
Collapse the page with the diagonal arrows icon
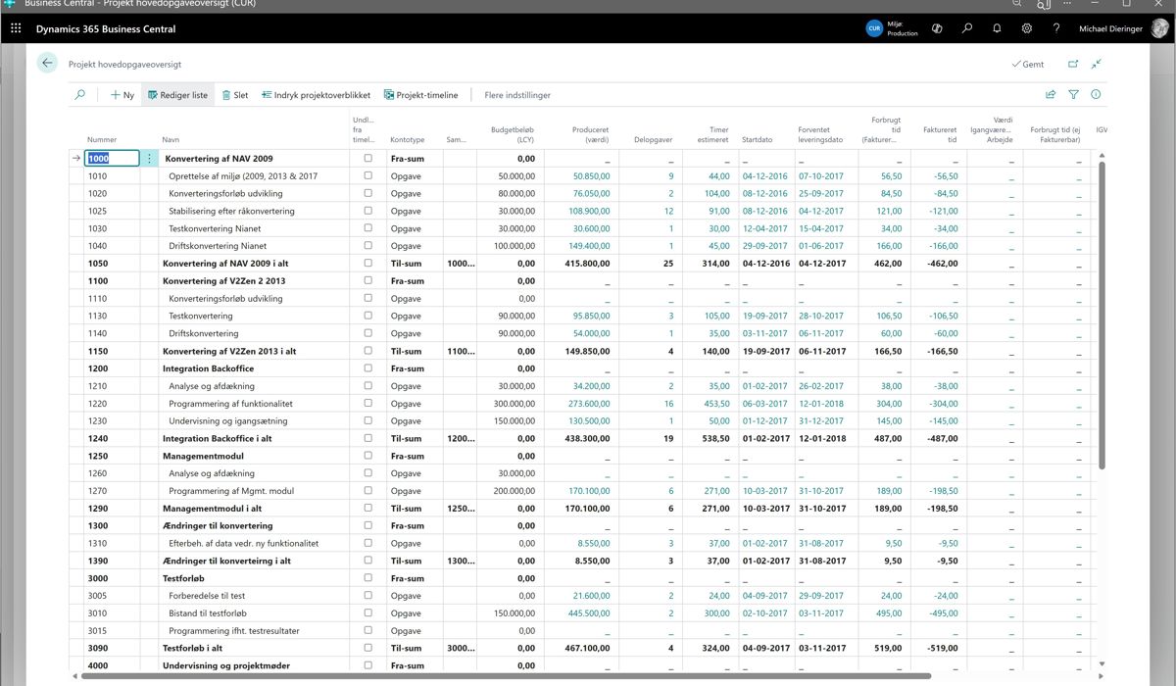click(1097, 64)
